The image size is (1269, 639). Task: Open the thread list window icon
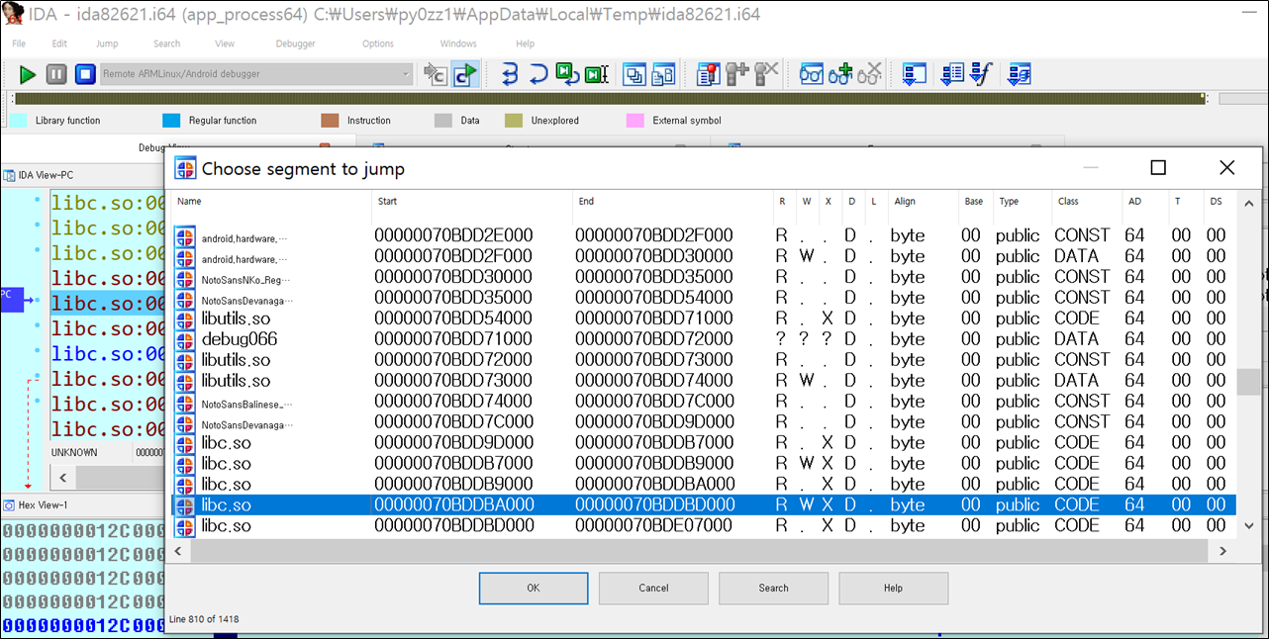tap(634, 74)
